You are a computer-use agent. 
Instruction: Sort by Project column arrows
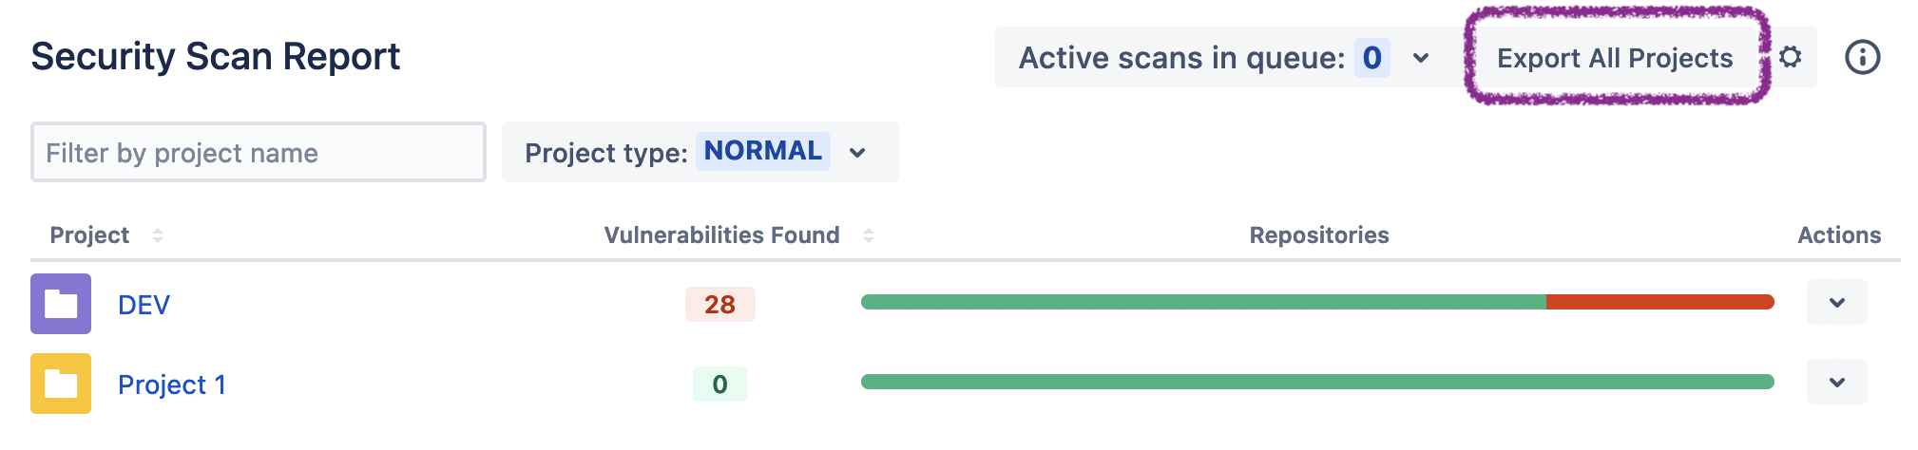click(x=158, y=235)
